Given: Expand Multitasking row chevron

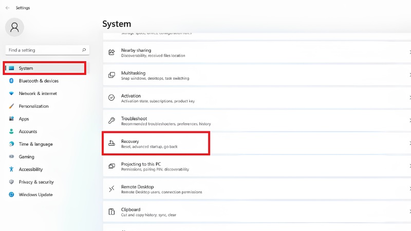Looking at the screenshot, I should 409,75.
